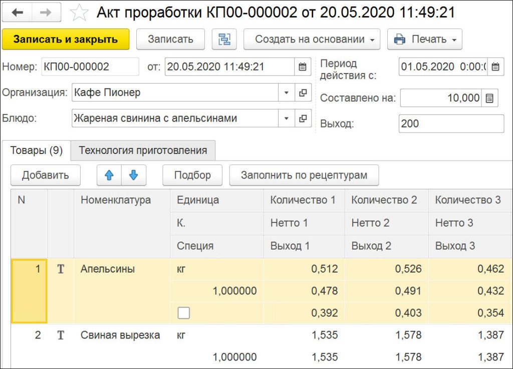Open calculator for Составлено на field

(x=489, y=98)
